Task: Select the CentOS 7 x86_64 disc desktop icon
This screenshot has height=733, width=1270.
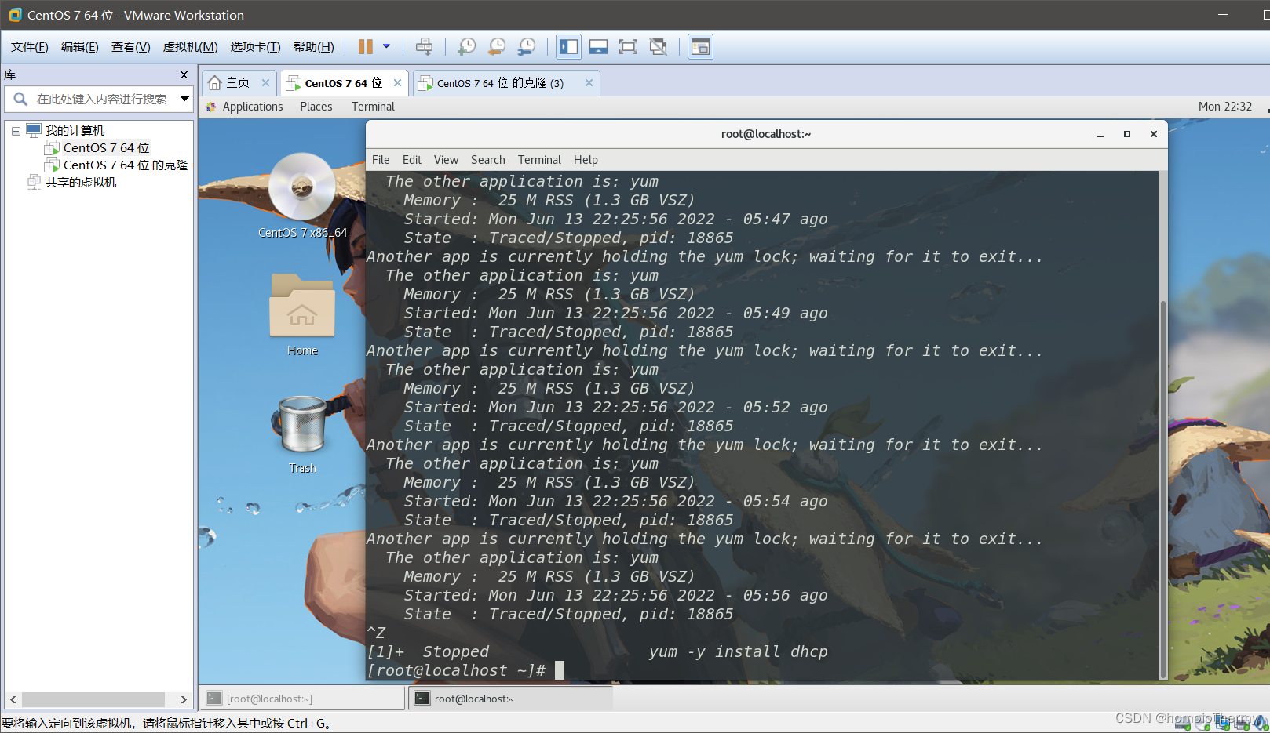Action: coord(302,195)
